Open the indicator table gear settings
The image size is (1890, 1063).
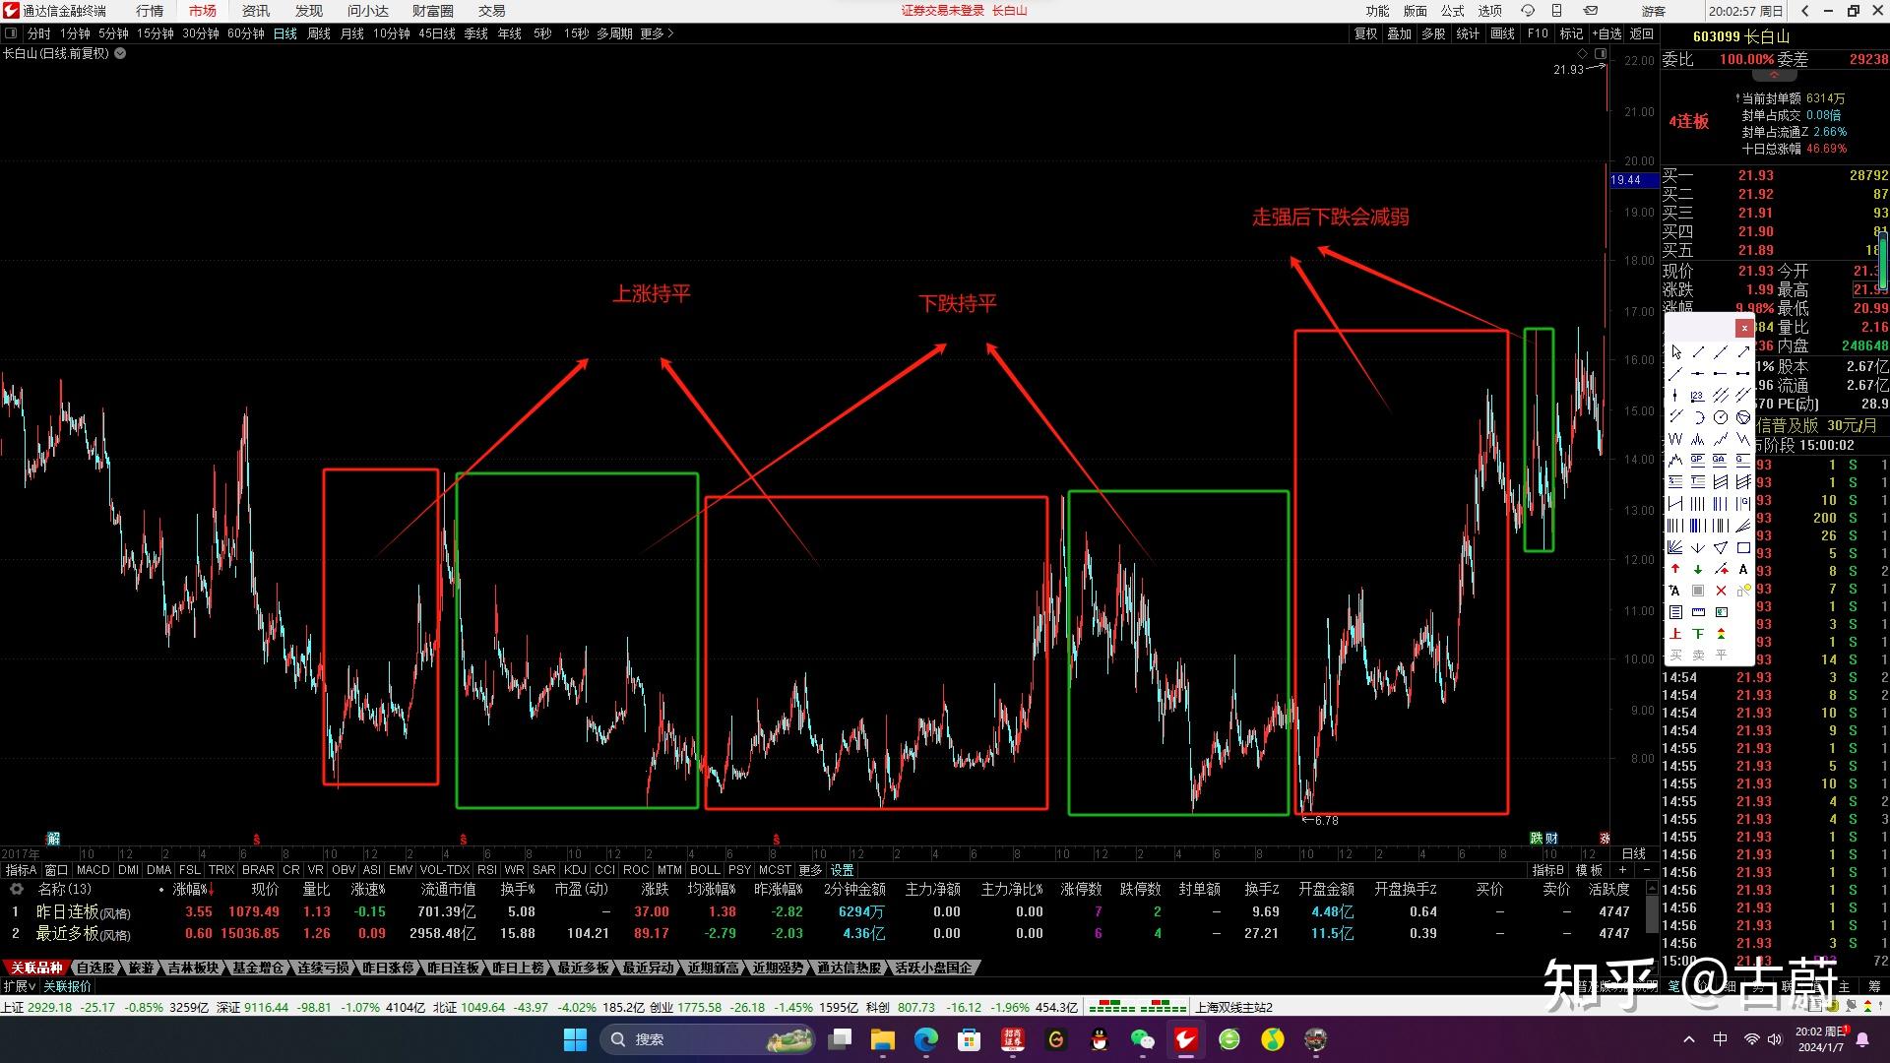[x=16, y=889]
